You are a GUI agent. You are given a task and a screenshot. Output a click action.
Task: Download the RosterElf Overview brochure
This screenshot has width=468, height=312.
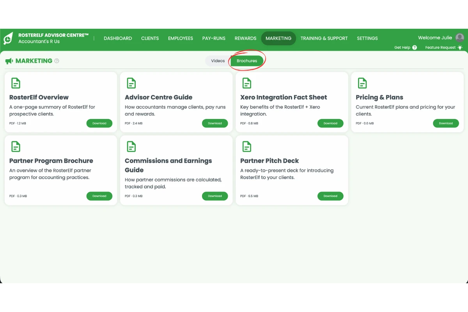pos(99,123)
